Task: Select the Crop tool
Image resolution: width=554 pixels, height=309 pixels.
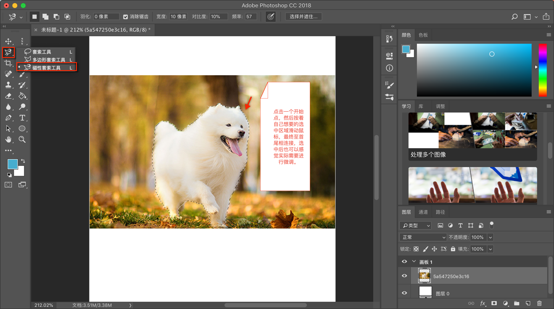Action: pyautogui.click(x=8, y=63)
